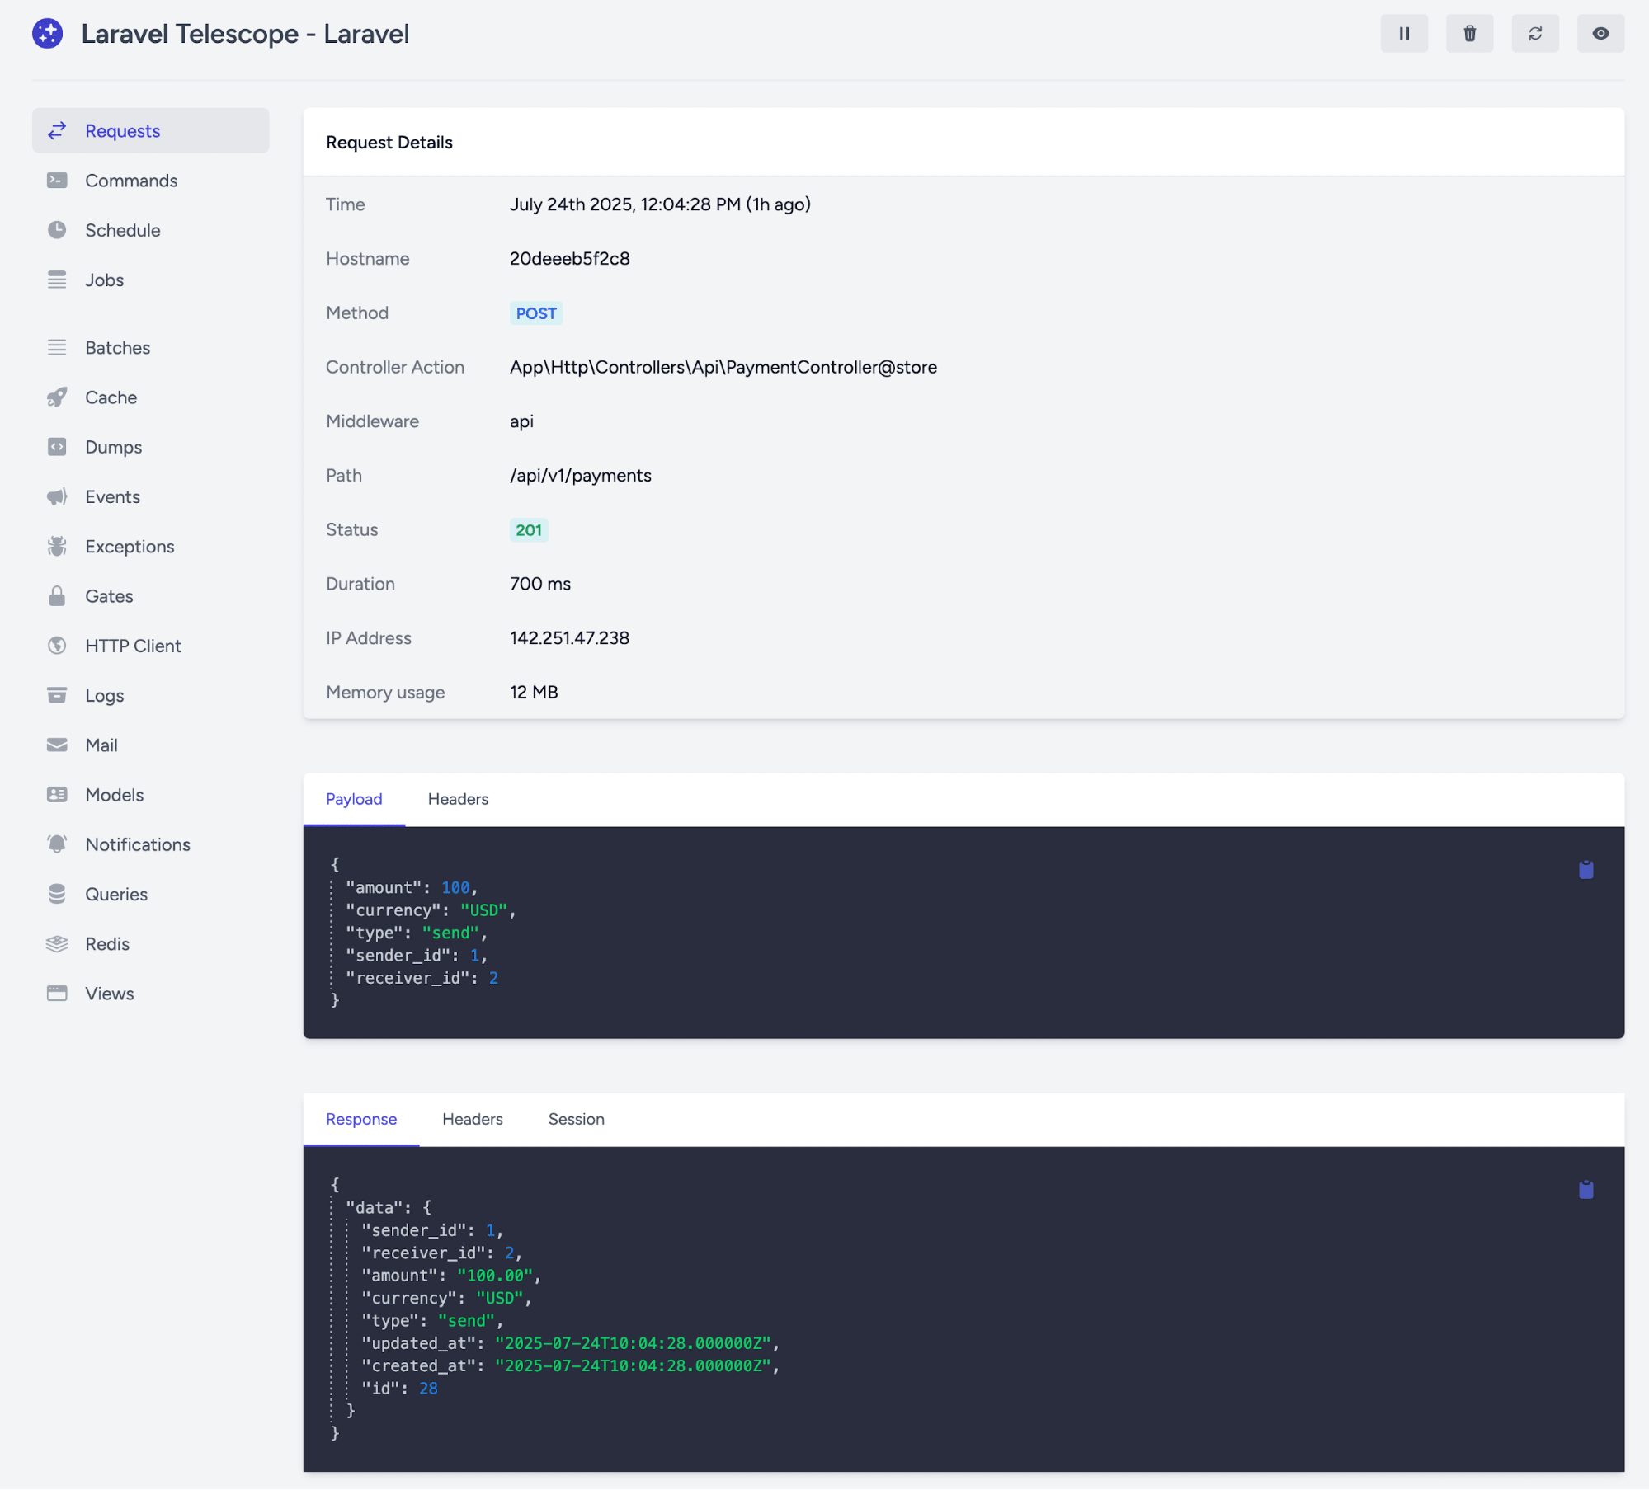Viewport: 1649px width, 1490px height.
Task: Open the HTTP Client page
Action: [133, 646]
